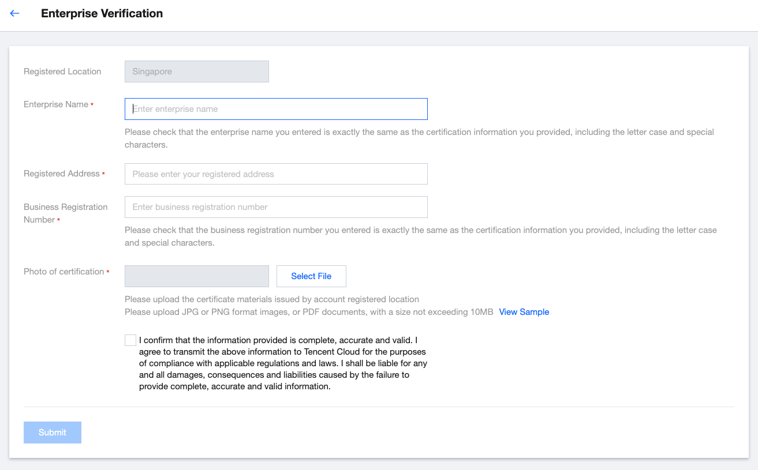Click the back arrow icon
The height and width of the screenshot is (470, 758).
[x=15, y=13]
